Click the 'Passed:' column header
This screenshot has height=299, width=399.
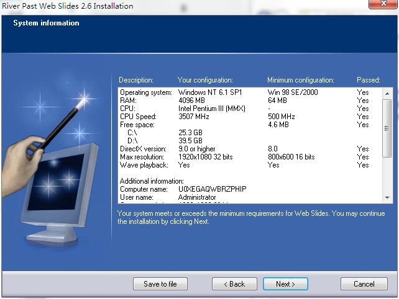(368, 80)
